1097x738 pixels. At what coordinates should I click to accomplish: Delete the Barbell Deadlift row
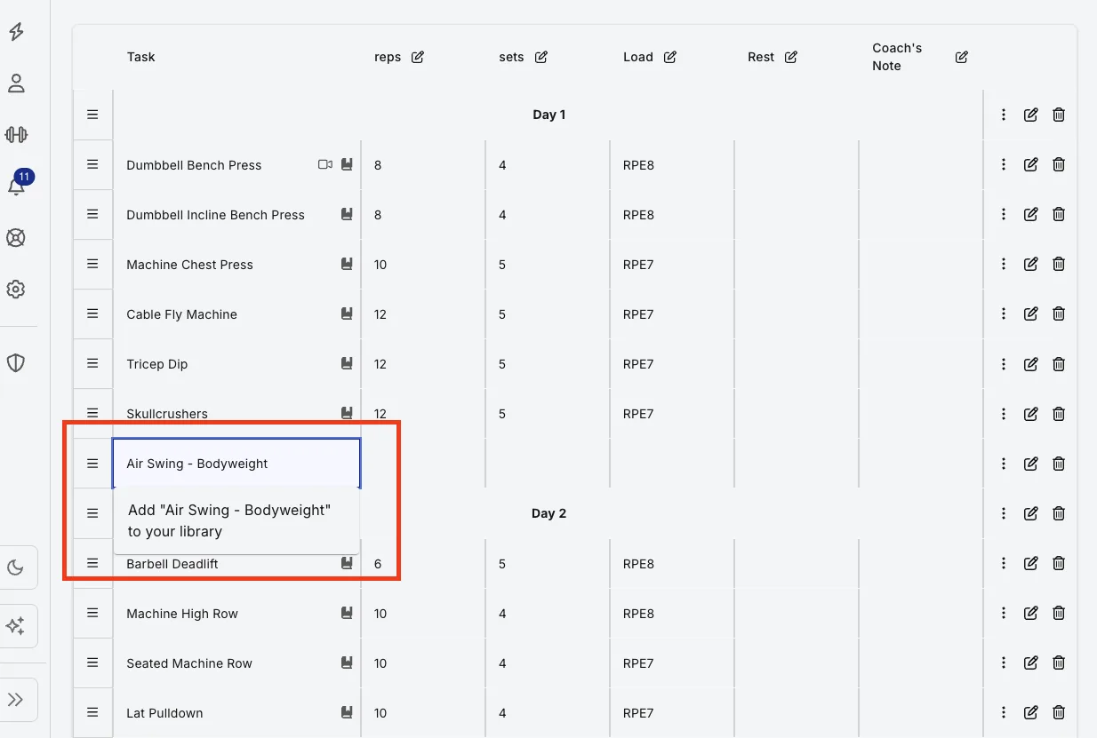[x=1059, y=563]
